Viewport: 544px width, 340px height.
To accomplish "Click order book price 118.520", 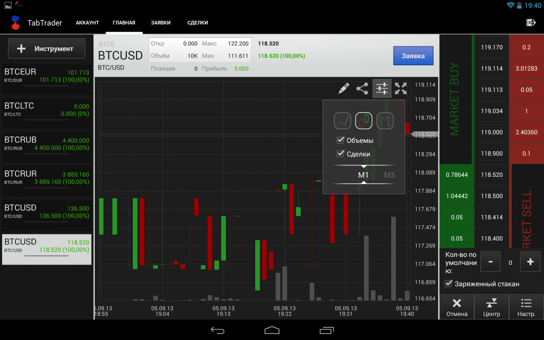I will coord(492,175).
